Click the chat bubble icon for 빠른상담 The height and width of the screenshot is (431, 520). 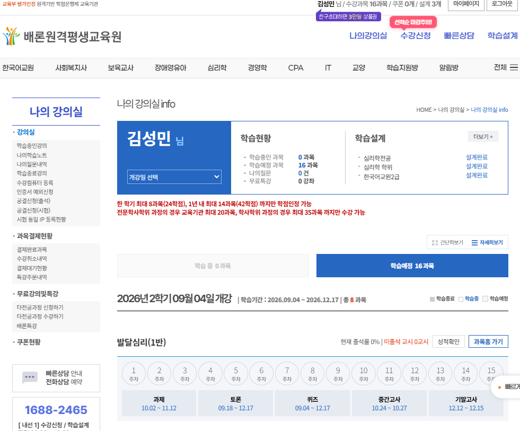pos(30,377)
